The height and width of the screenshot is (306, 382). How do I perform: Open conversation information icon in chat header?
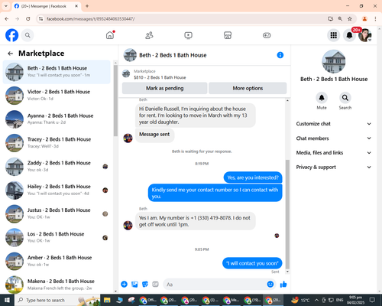(x=280, y=55)
